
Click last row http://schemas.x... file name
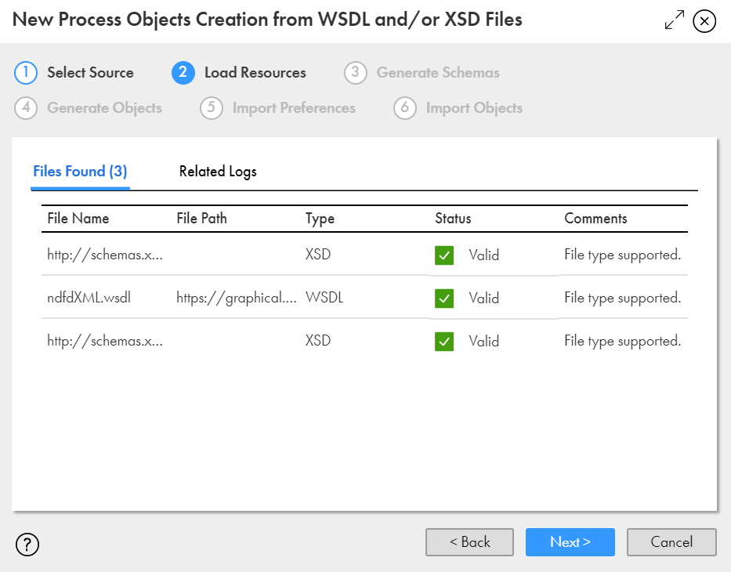(x=105, y=341)
